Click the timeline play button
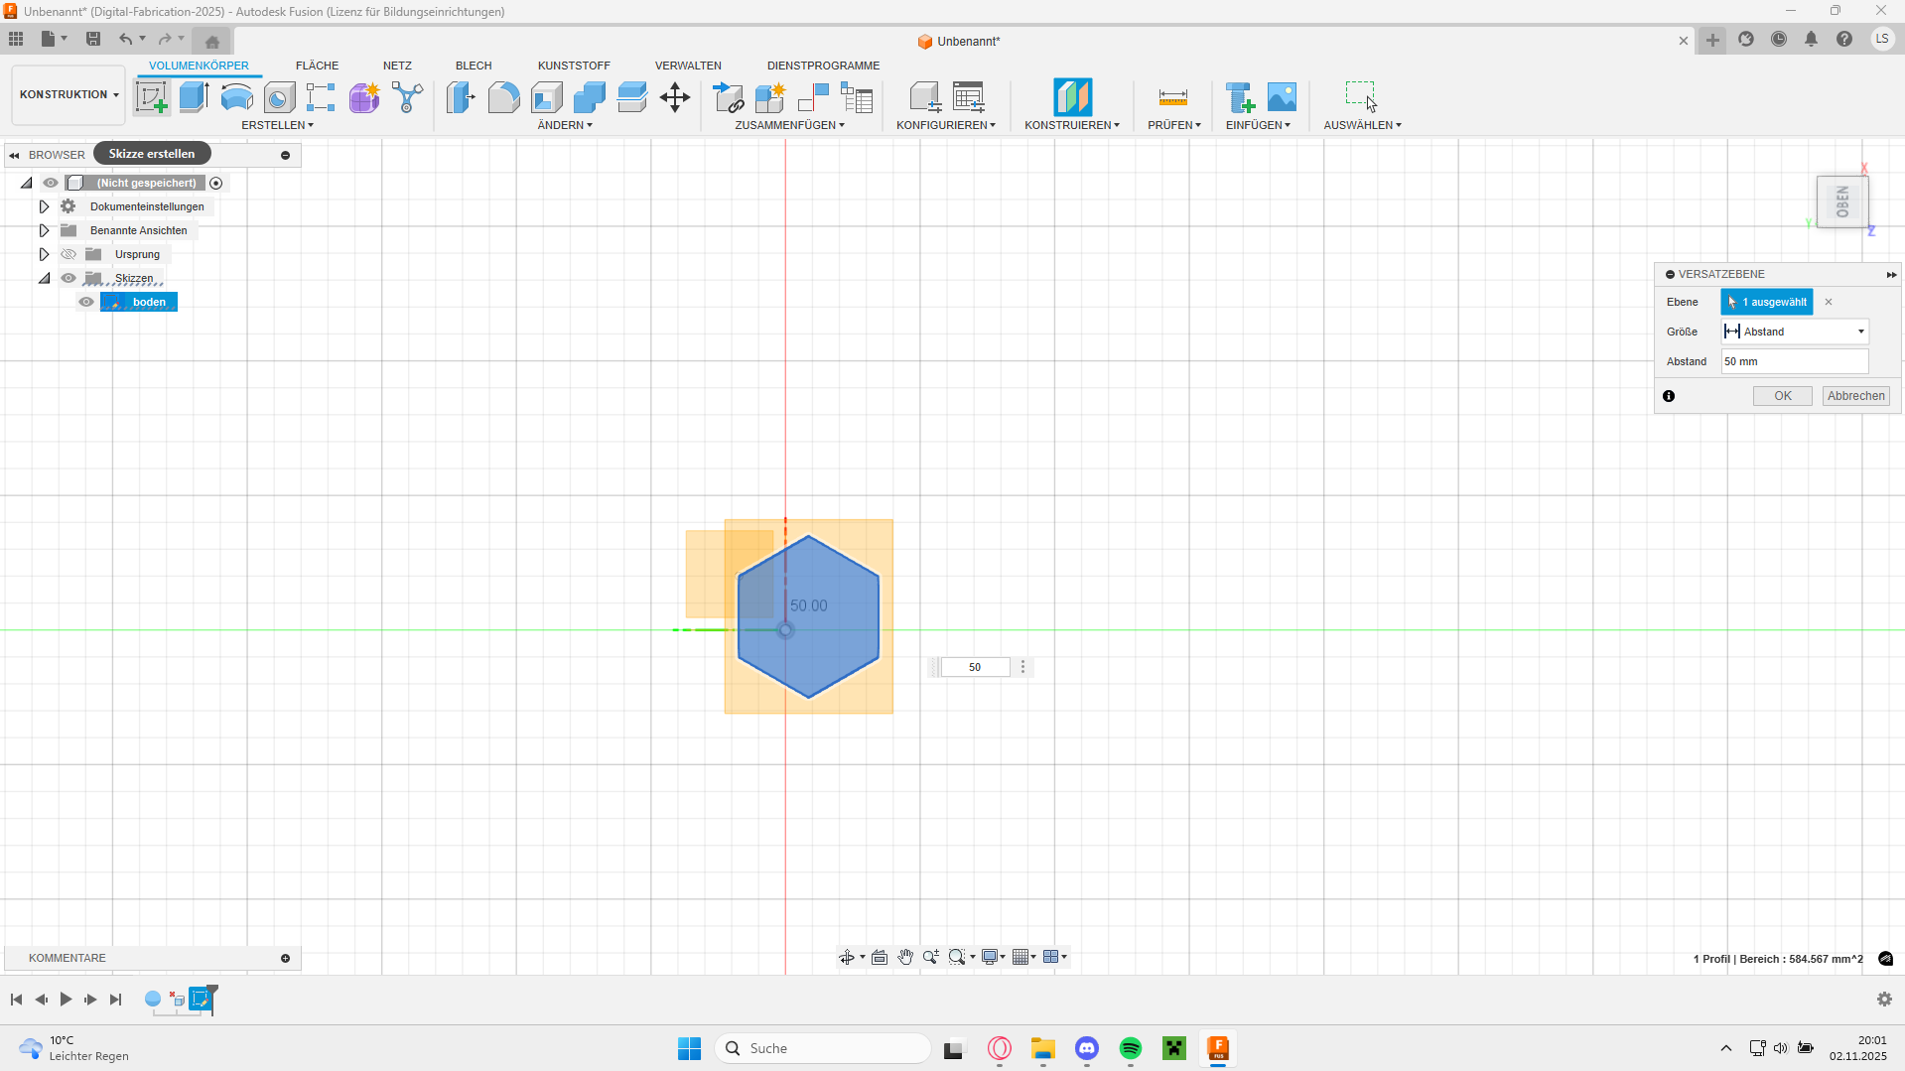 point(66,1000)
